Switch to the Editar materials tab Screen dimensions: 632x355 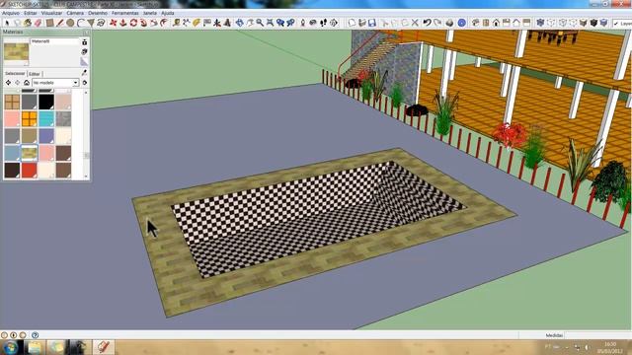[x=35, y=74]
